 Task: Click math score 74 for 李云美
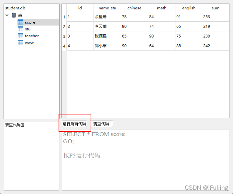point(161,27)
